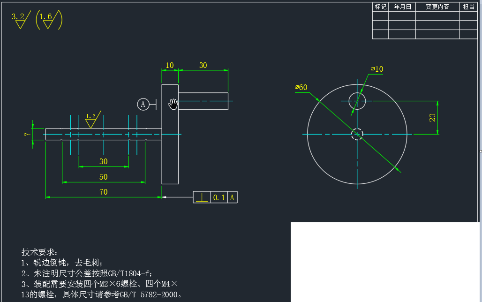The image size is (482, 302).
Task: Select the 7 shaft diameter dimension
Action: [27, 134]
